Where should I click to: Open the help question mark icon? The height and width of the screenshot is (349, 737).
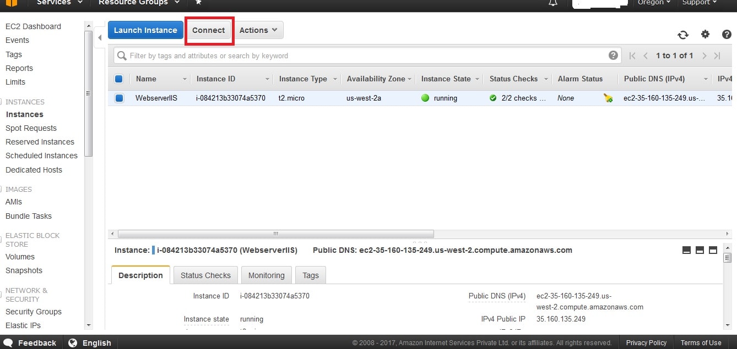coord(727,34)
